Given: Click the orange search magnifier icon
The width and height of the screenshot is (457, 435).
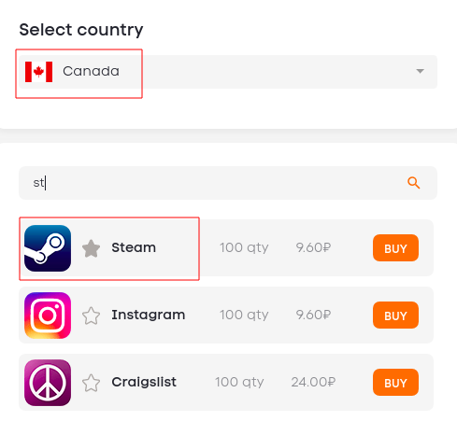Looking at the screenshot, I should coord(414,183).
